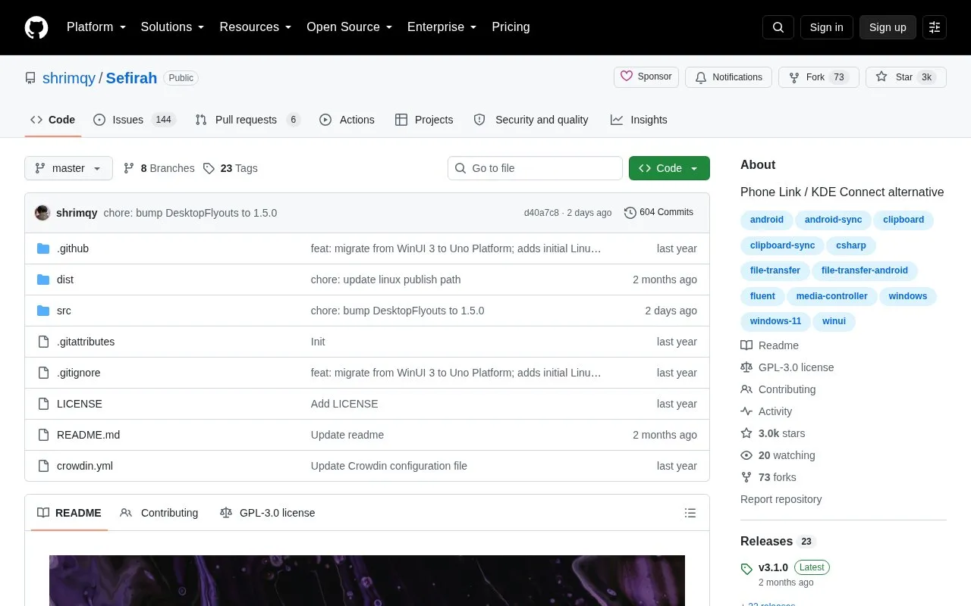
Task: Expand the Platform menu
Action: [x=96, y=27]
